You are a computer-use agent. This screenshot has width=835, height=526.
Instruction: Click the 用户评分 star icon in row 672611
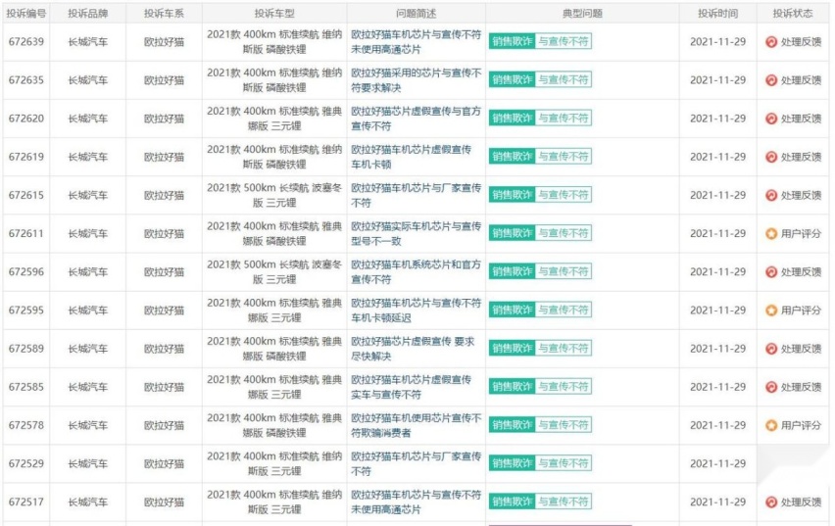tap(771, 233)
